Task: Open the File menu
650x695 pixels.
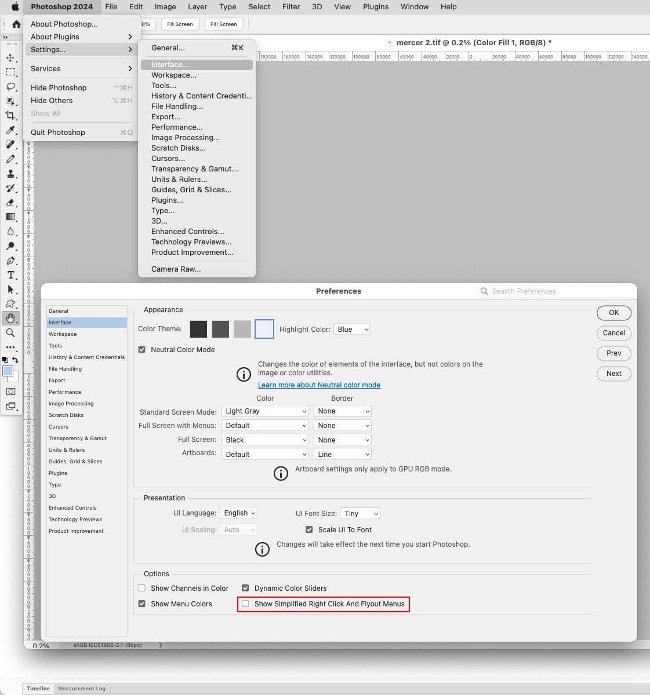Action: (x=111, y=7)
